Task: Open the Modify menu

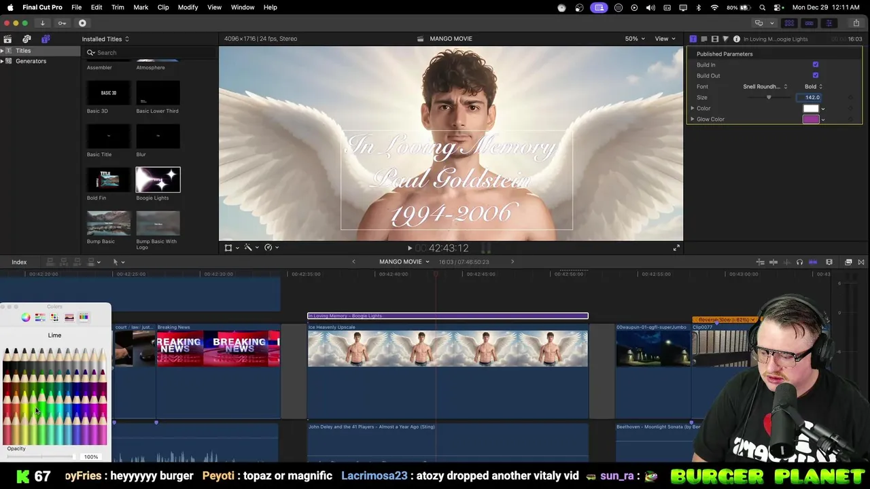Action: pos(188,7)
